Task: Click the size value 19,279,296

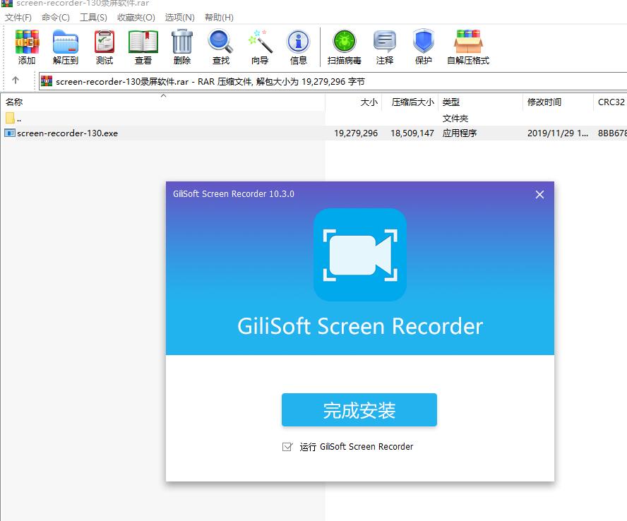Action: click(x=356, y=133)
